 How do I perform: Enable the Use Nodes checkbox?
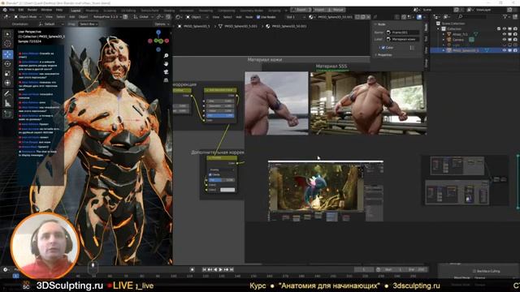point(258,17)
